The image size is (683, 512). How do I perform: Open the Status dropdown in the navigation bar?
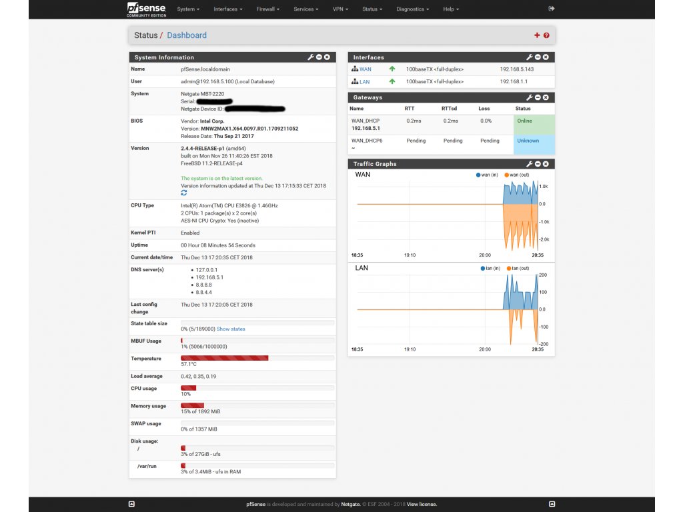372,9
